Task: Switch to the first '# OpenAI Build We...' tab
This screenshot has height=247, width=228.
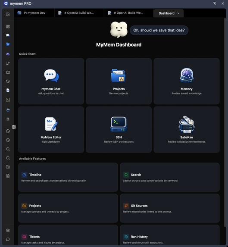Action: [x=79, y=13]
